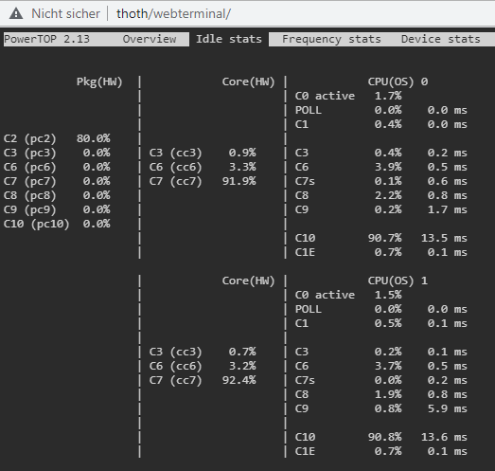Screen dimensions: 495x471
Task: Click the 1.9% C8 value of CPU 1
Action: point(388,394)
